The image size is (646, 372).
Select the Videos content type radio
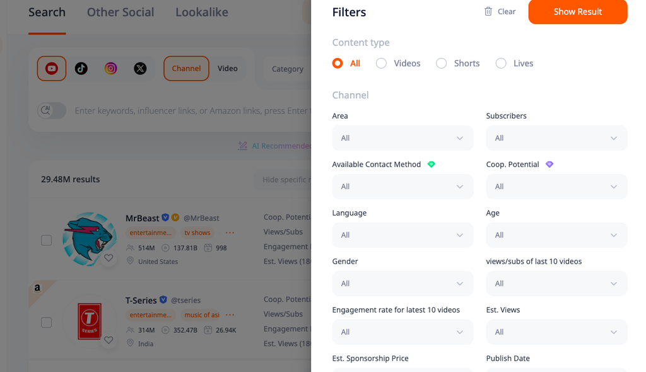[381, 64]
